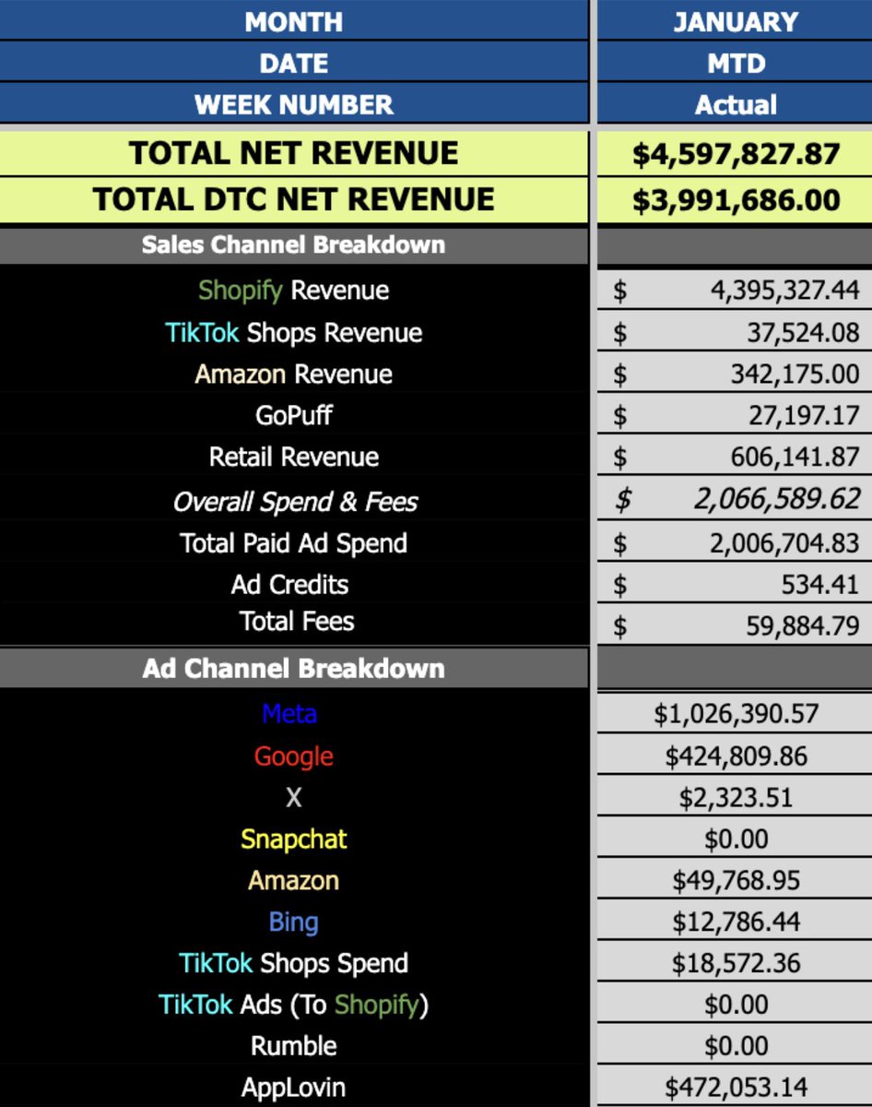
Task: Click the X channel label
Action: (294, 797)
